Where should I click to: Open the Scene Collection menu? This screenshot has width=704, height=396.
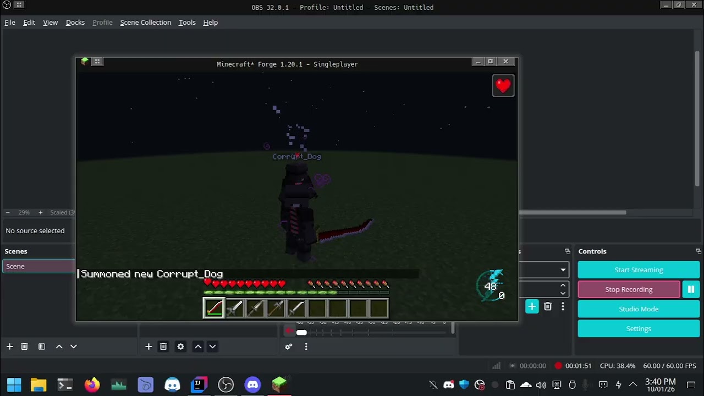[146, 23]
